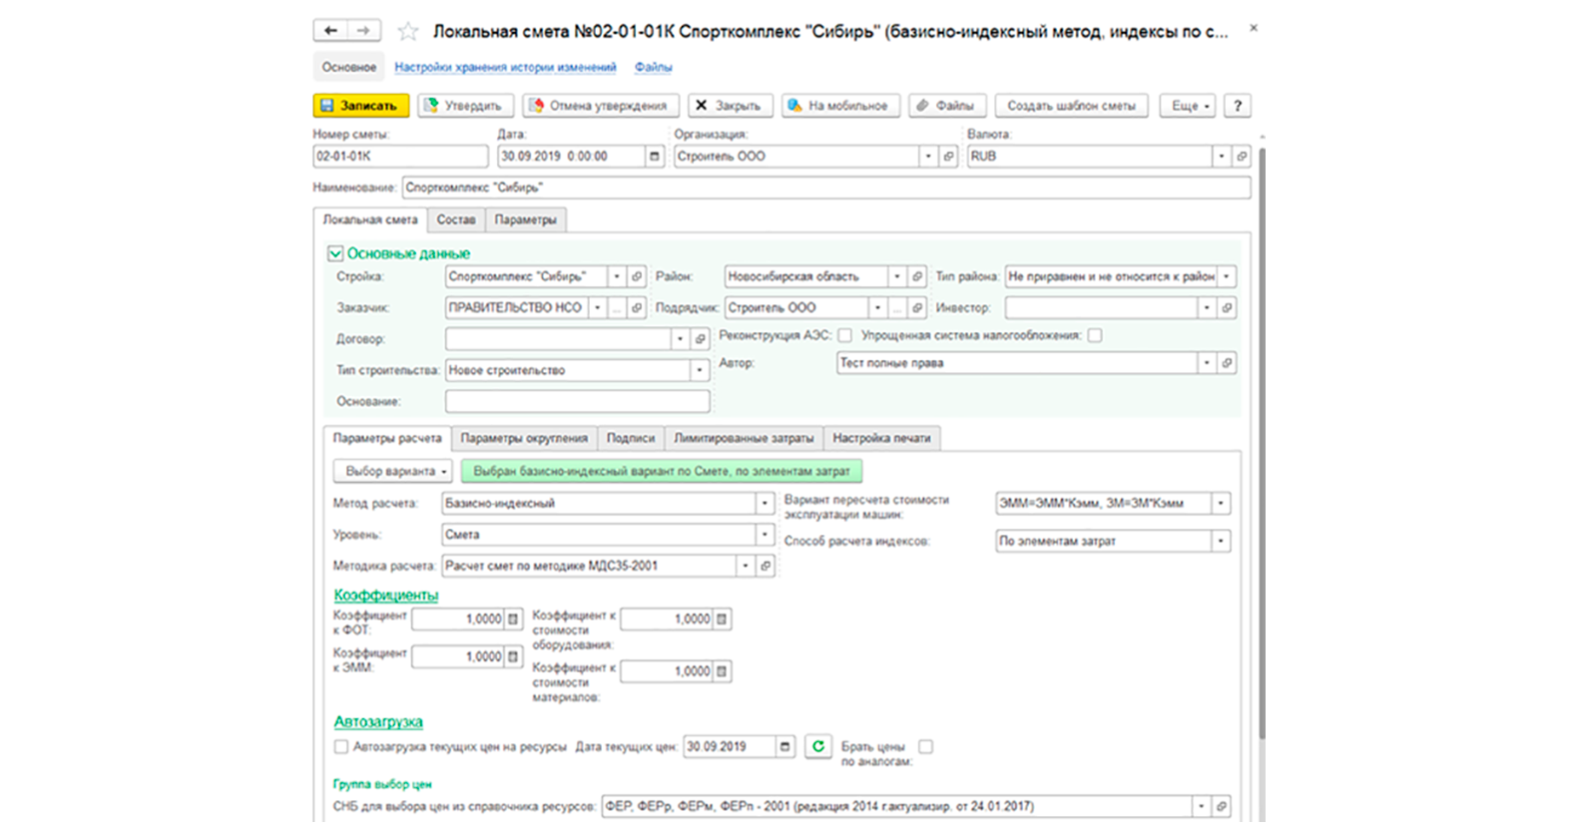The width and height of the screenshot is (1572, 835).
Task: Click the yellow Записать button
Action: pyautogui.click(x=361, y=106)
